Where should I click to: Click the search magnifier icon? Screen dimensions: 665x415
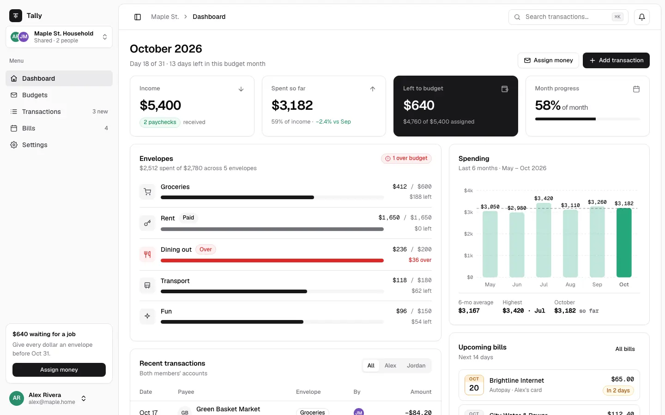click(x=517, y=17)
